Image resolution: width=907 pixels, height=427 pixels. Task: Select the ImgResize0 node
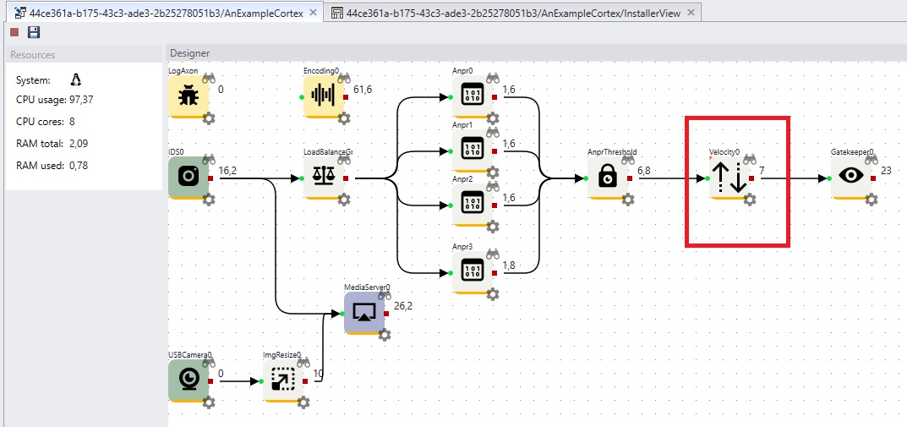point(283,380)
